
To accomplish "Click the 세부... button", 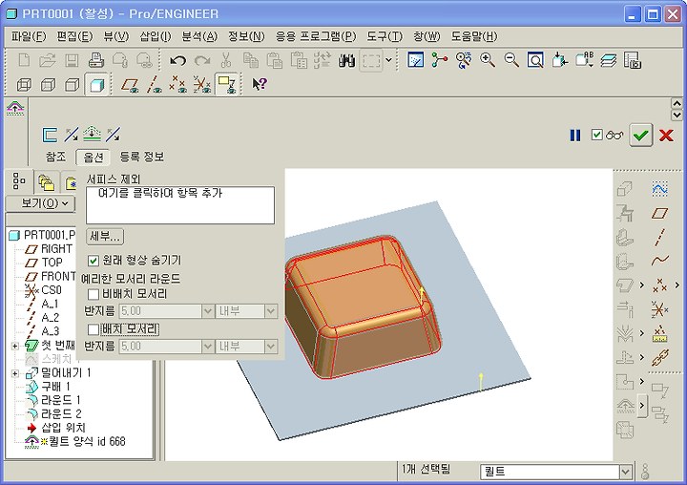I will 105,237.
